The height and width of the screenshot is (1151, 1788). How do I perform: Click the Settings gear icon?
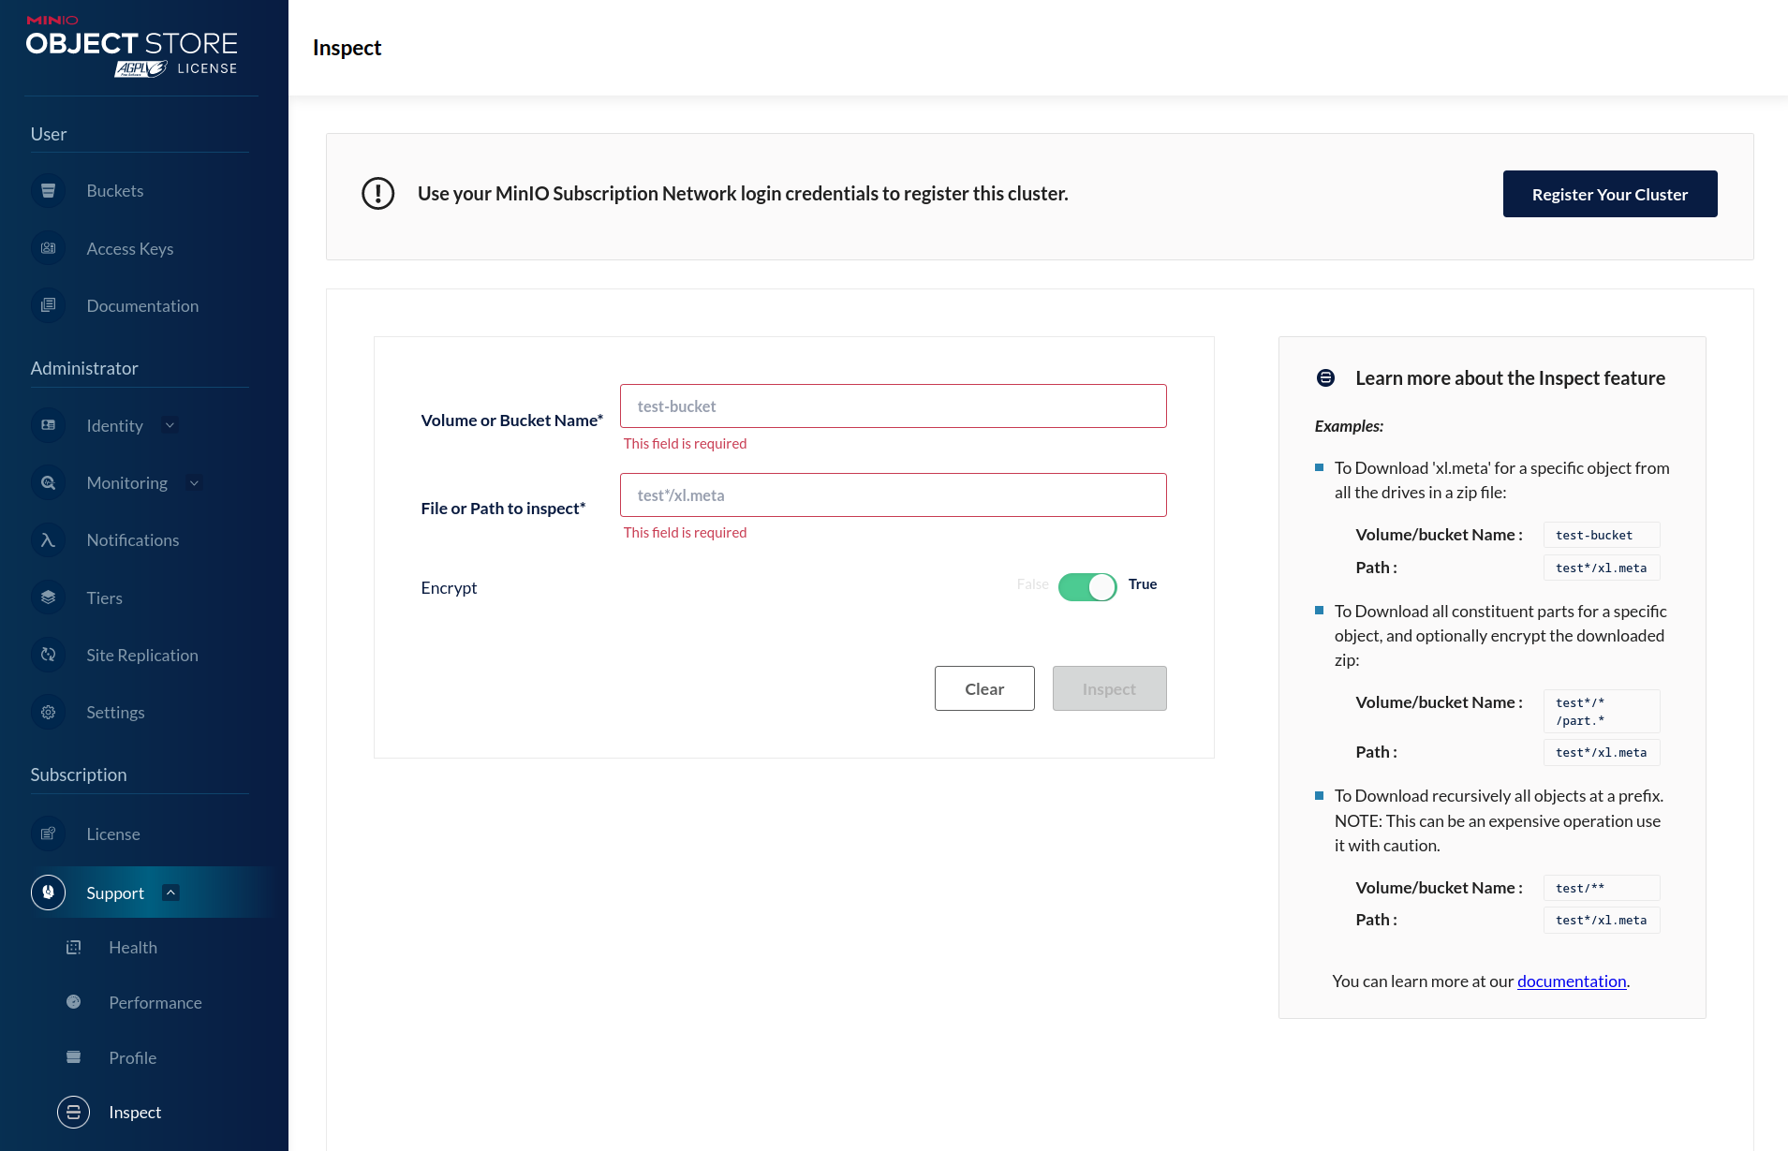click(x=48, y=712)
